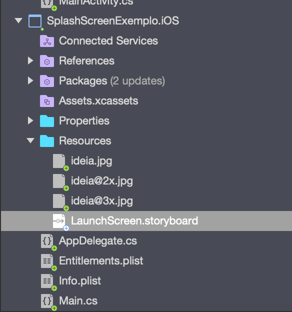Image resolution: width=292 pixels, height=312 pixels.
Task: Click the Packages folder icon
Action: click(47, 81)
